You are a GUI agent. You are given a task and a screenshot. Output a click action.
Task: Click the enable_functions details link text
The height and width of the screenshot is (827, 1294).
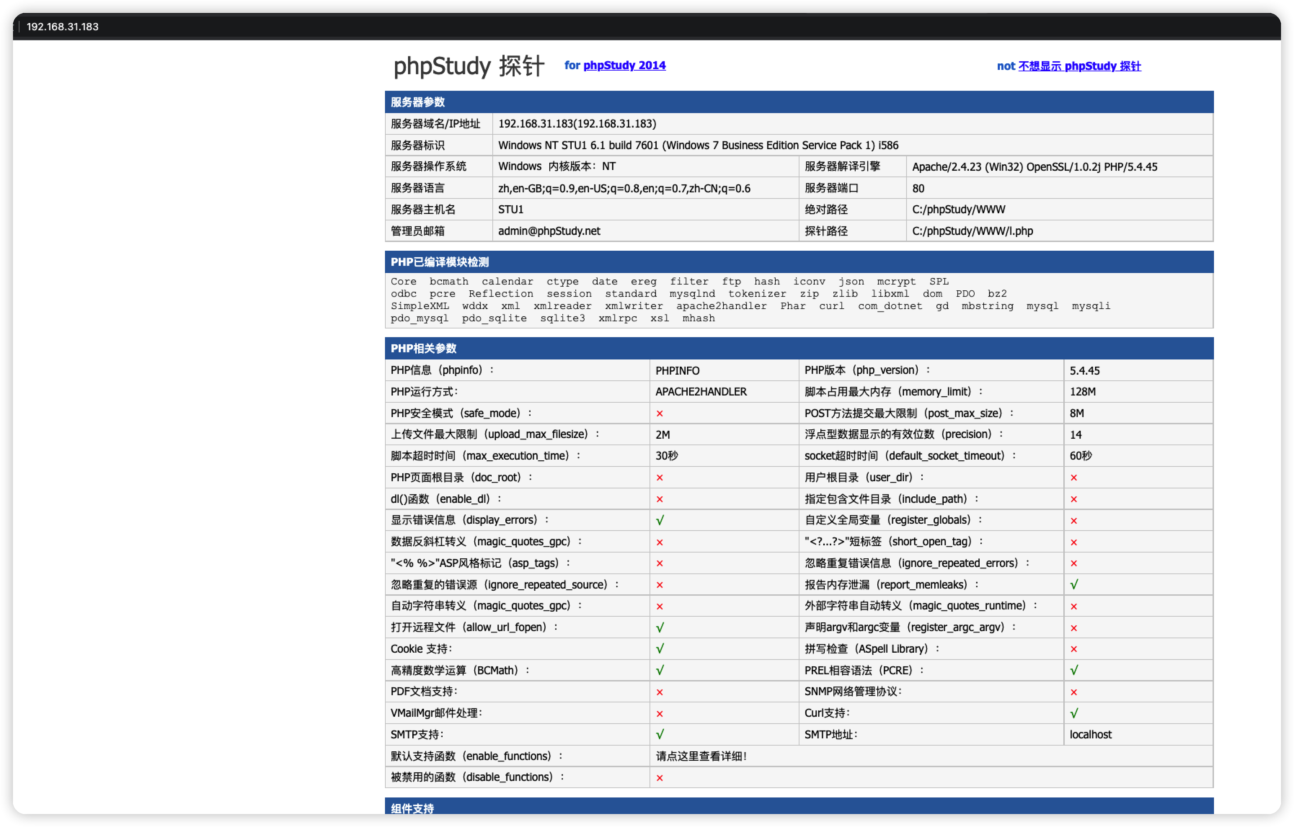tap(701, 756)
